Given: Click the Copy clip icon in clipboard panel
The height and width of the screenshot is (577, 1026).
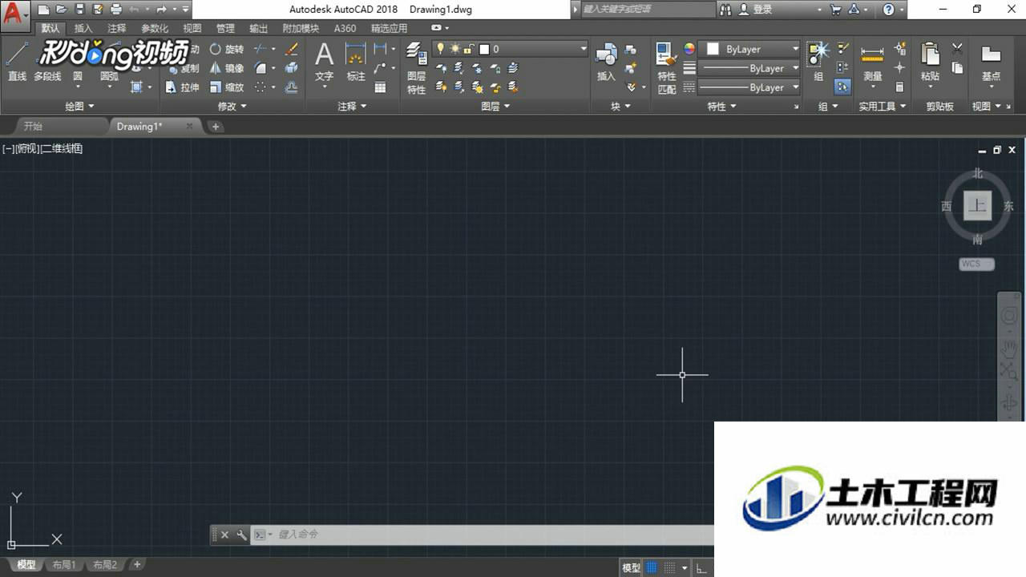Looking at the screenshot, I should pos(957,68).
